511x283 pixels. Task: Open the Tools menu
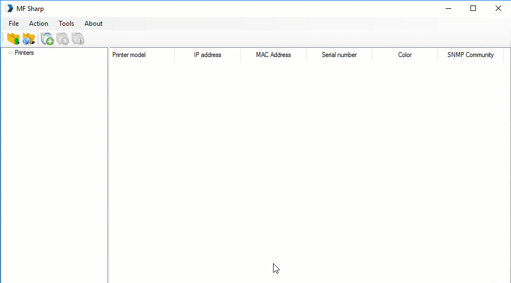[x=66, y=24]
